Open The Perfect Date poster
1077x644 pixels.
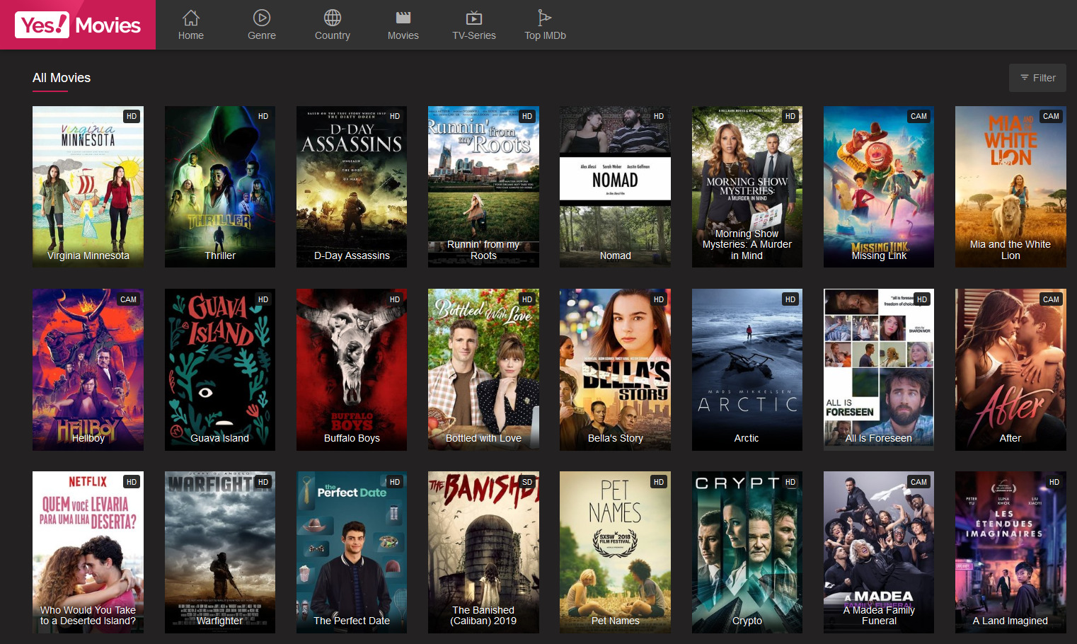(352, 552)
